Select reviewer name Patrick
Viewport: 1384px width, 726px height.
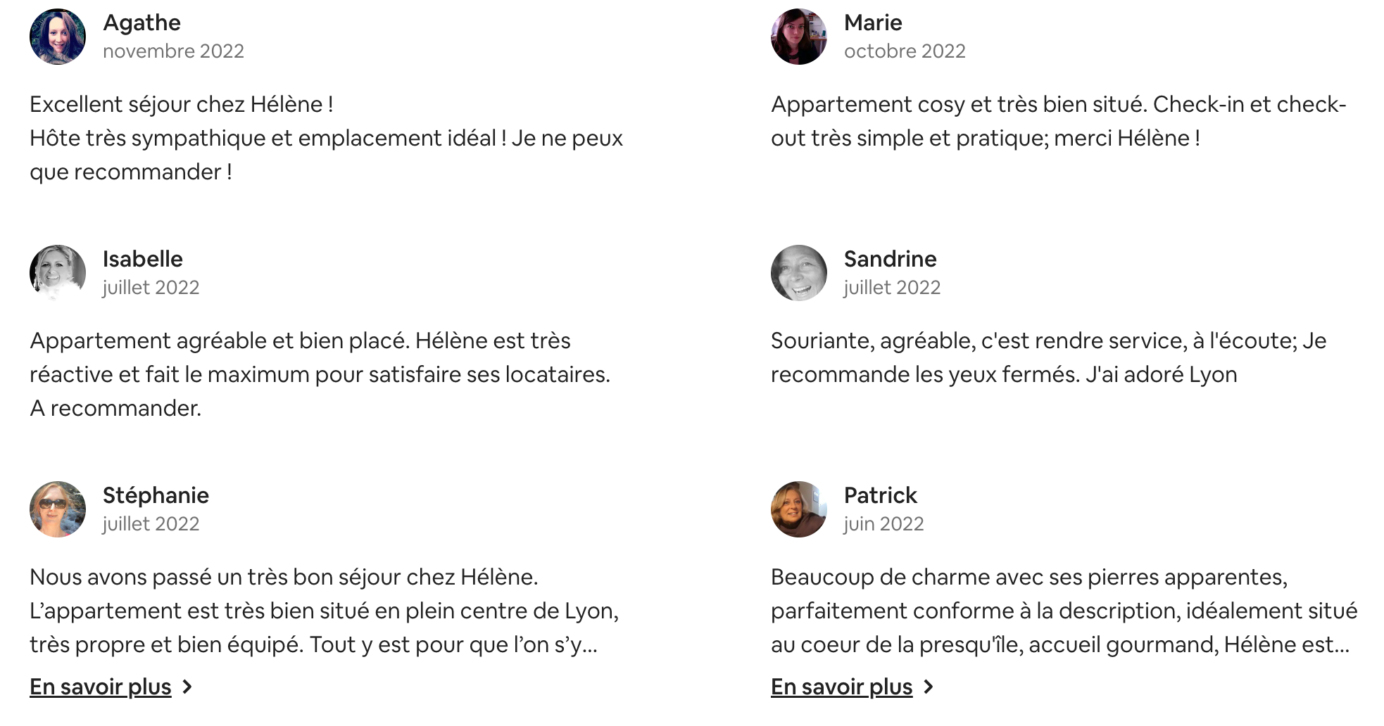coord(881,495)
